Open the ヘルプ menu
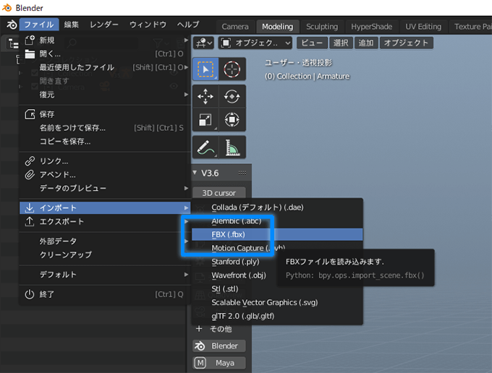492x373 pixels. point(188,25)
